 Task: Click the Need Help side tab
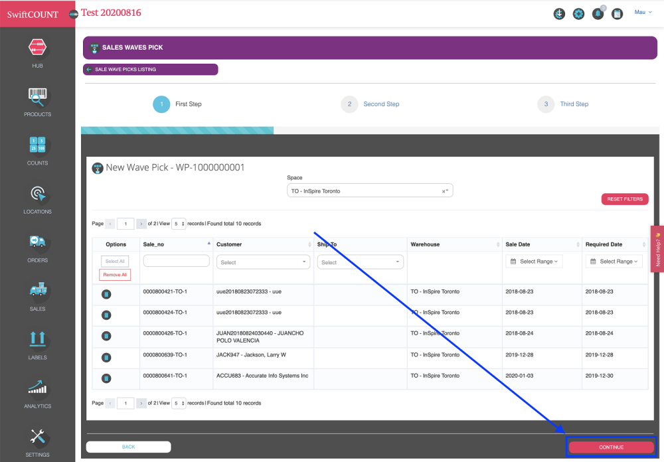[x=657, y=249]
